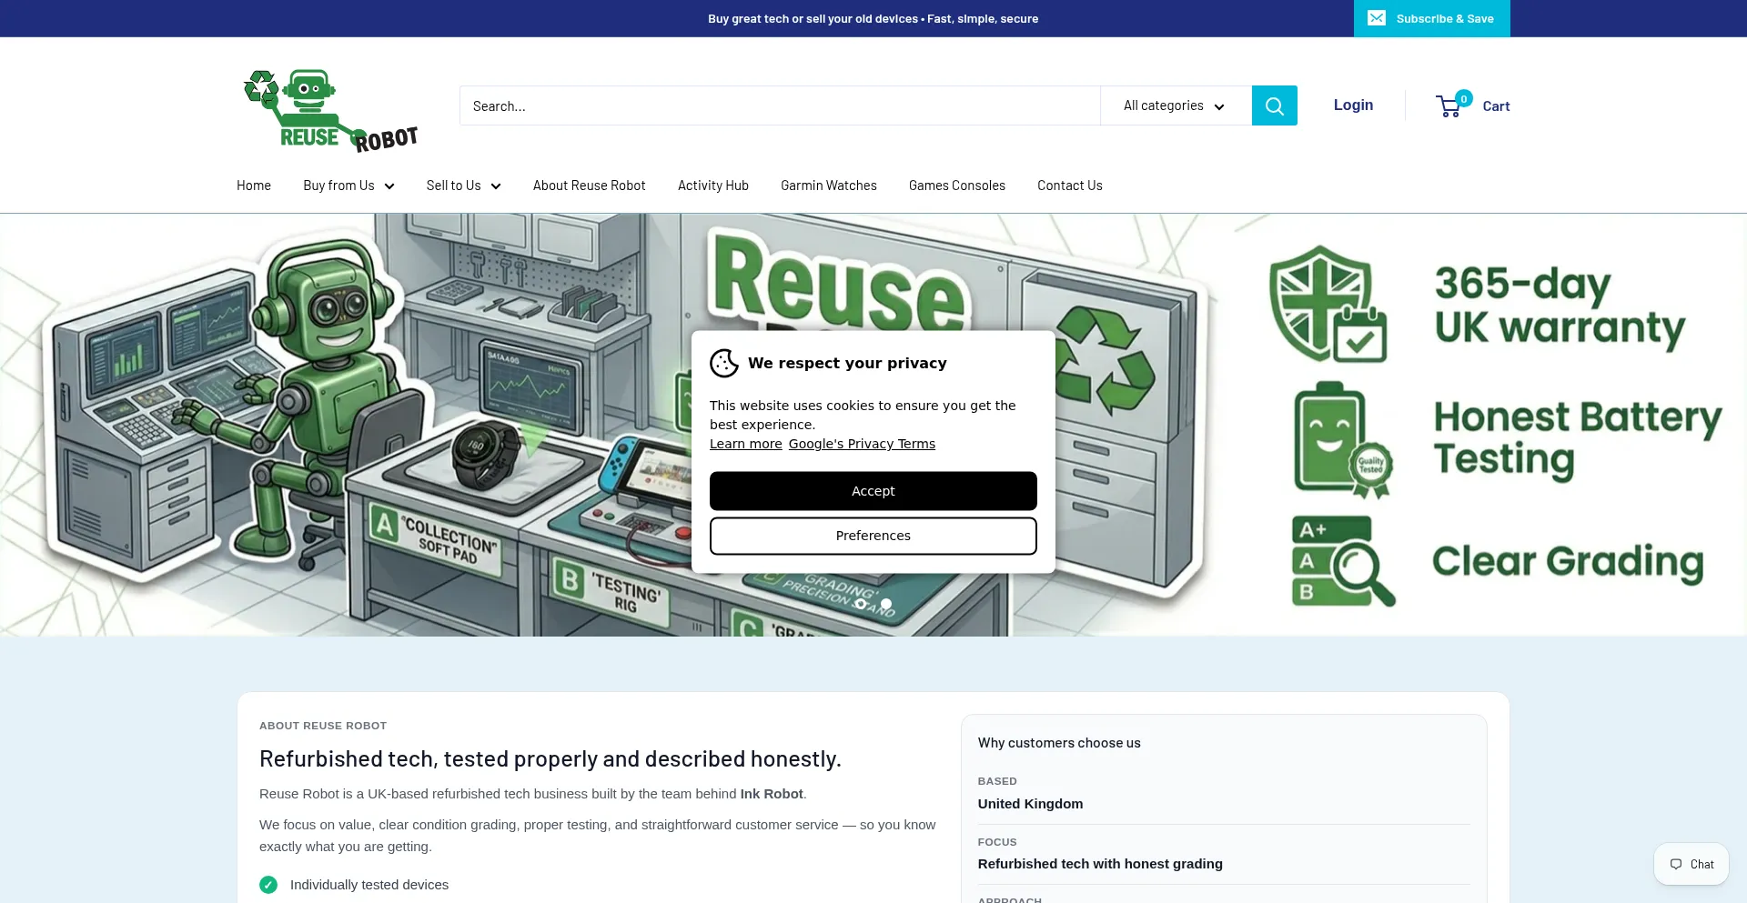Click the 365-day warranty shield icon
The height and width of the screenshot is (903, 1747).
[1328, 304]
